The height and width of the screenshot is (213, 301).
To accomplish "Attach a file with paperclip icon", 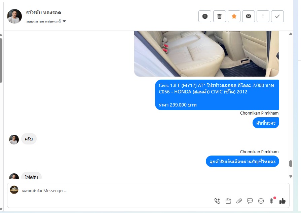I will click(x=239, y=201).
